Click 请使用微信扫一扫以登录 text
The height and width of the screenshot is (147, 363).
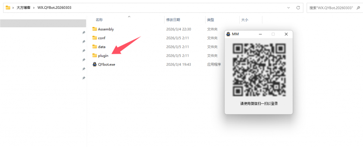click(259, 103)
